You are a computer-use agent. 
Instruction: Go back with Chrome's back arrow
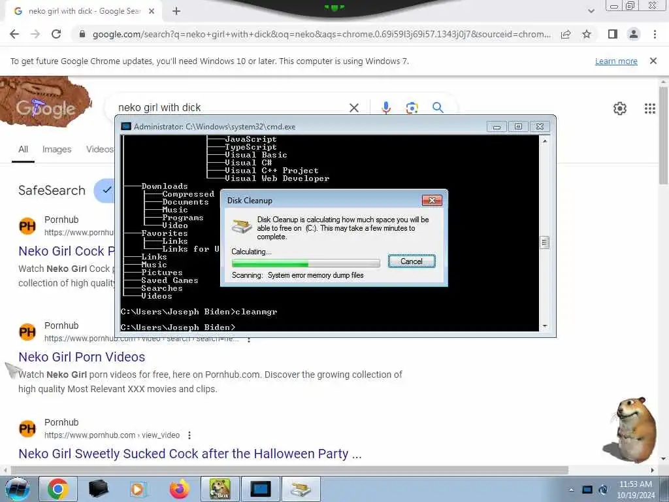click(14, 34)
